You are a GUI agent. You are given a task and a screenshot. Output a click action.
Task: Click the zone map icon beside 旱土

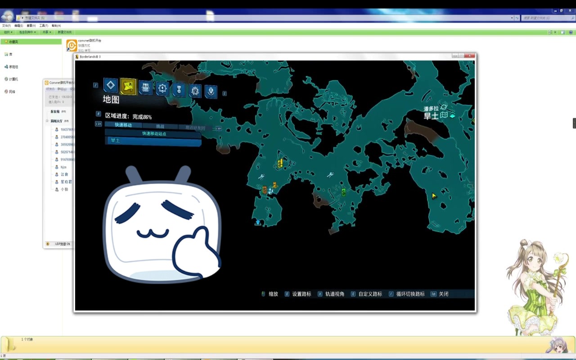(x=444, y=116)
